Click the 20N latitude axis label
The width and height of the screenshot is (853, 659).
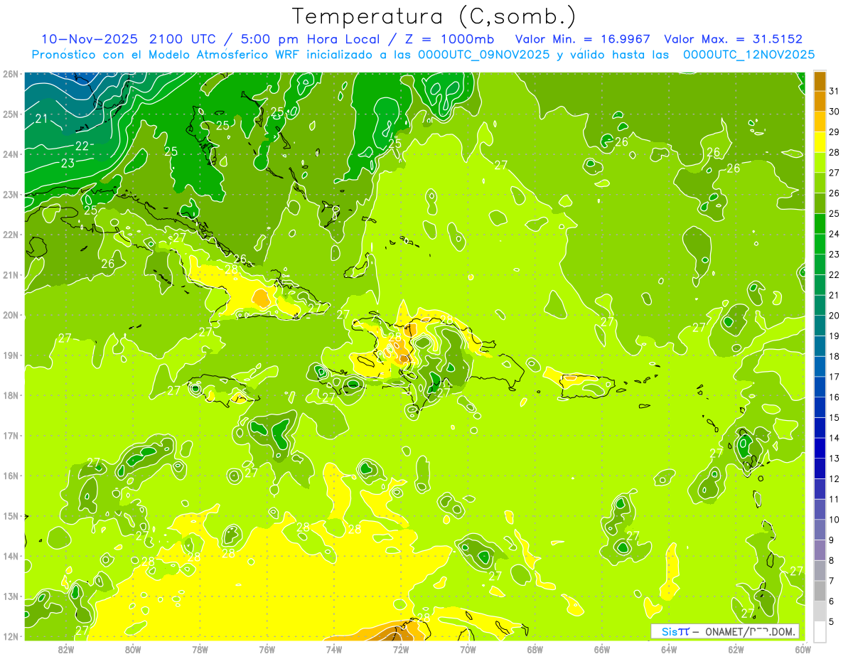tap(11, 315)
